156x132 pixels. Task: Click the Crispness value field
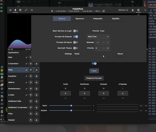point(123,93)
